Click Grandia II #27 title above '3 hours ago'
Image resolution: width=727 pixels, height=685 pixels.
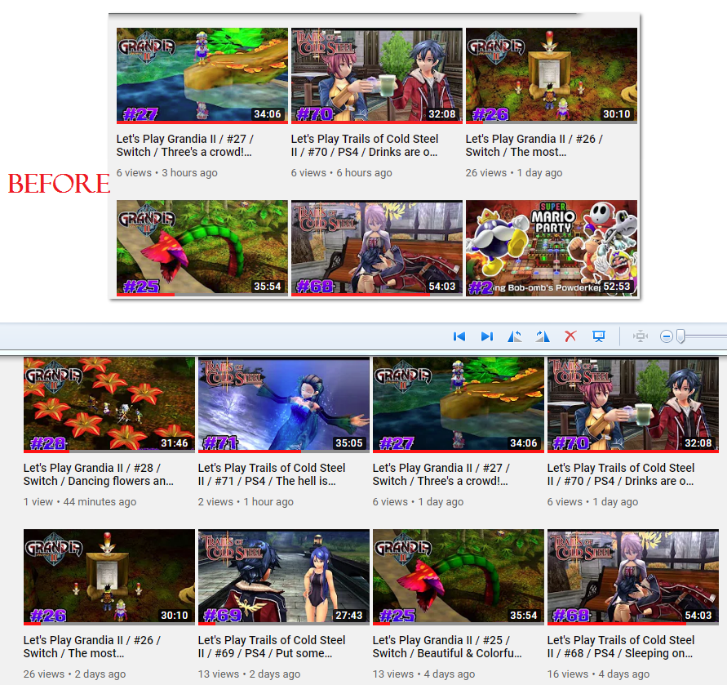pos(185,145)
